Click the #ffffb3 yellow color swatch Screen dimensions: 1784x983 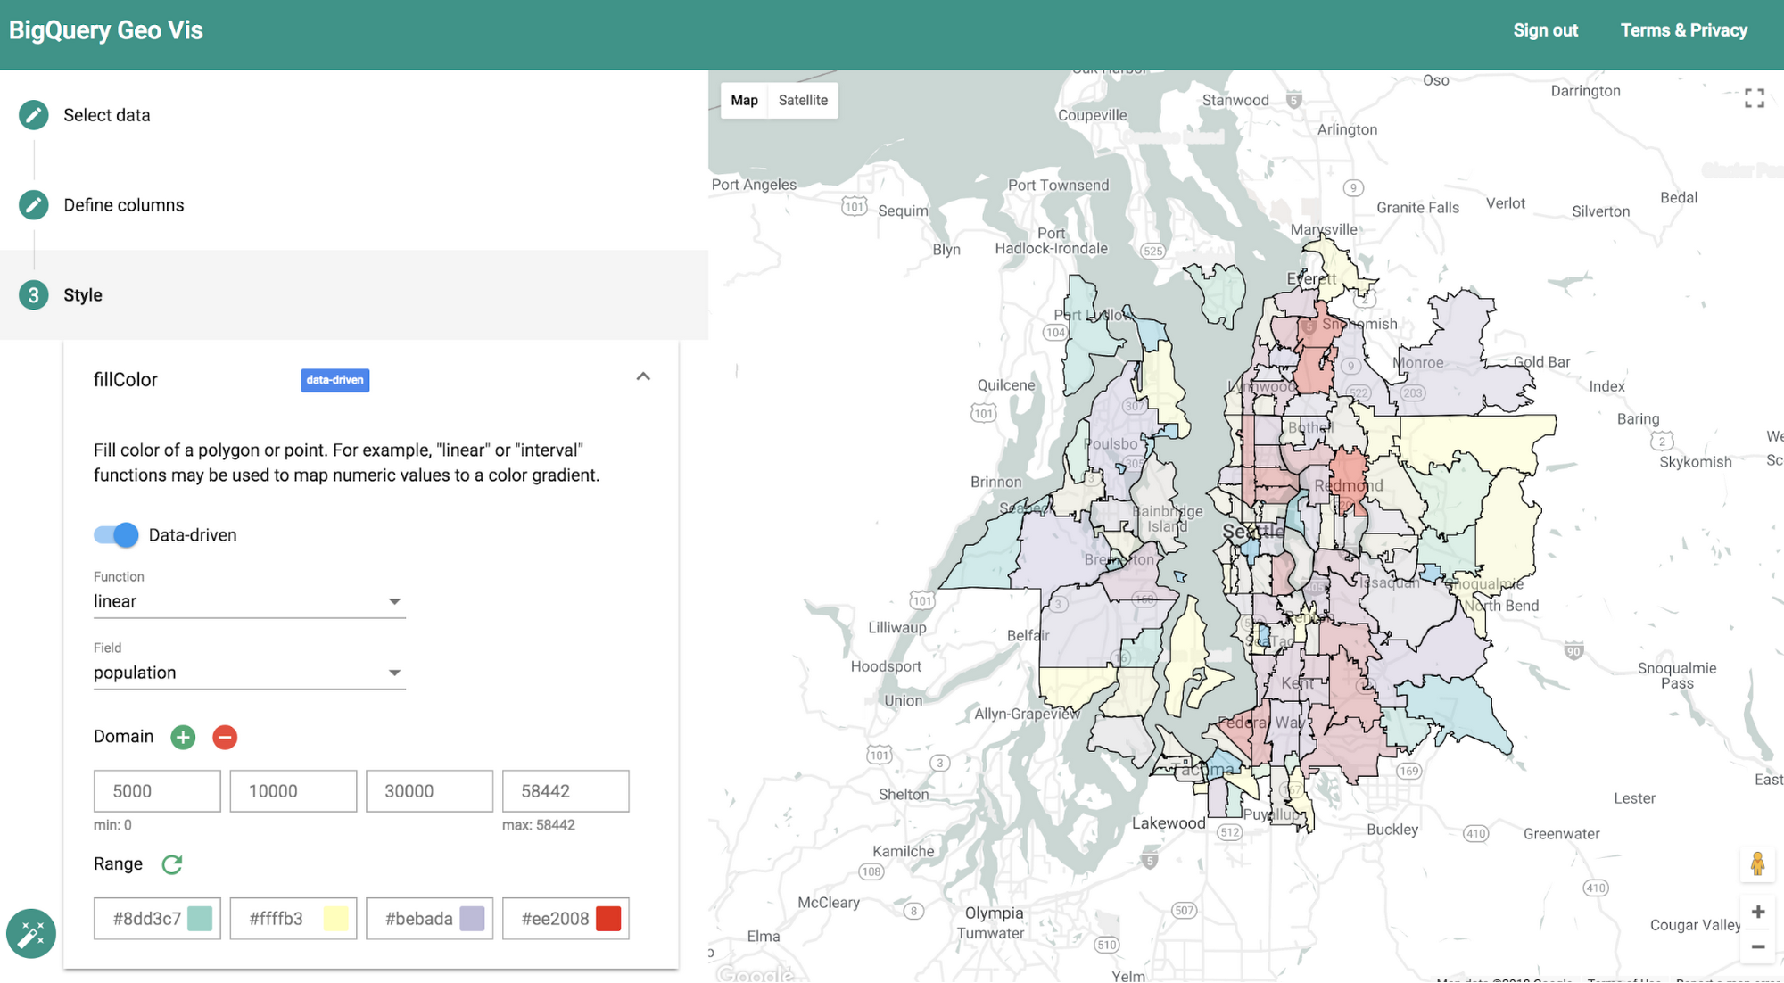pyautogui.click(x=335, y=919)
